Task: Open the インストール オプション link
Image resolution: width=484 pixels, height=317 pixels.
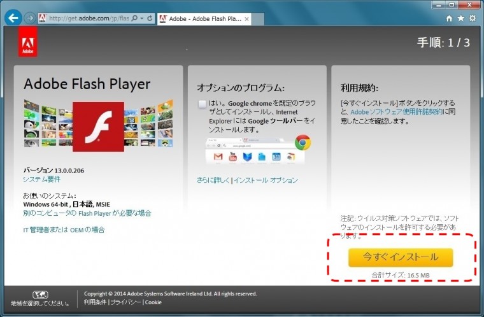Action: 266,180
